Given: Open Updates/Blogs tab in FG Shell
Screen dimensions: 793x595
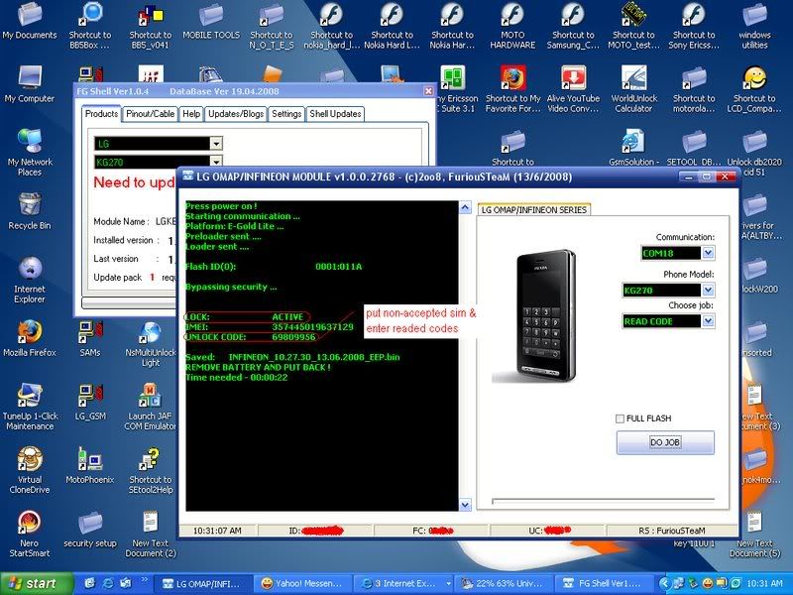Looking at the screenshot, I should (236, 114).
